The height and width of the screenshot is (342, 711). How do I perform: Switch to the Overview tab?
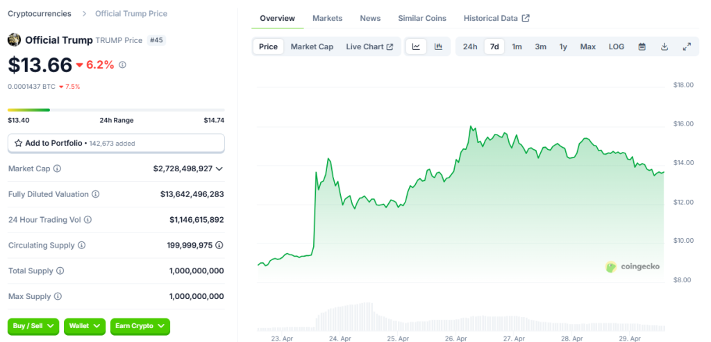[278, 18]
